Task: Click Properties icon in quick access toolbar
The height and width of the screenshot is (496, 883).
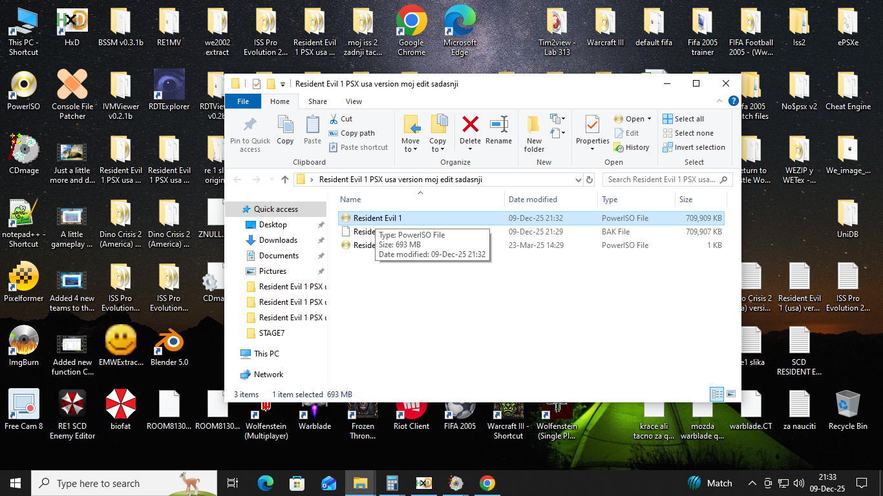Action: coord(257,84)
